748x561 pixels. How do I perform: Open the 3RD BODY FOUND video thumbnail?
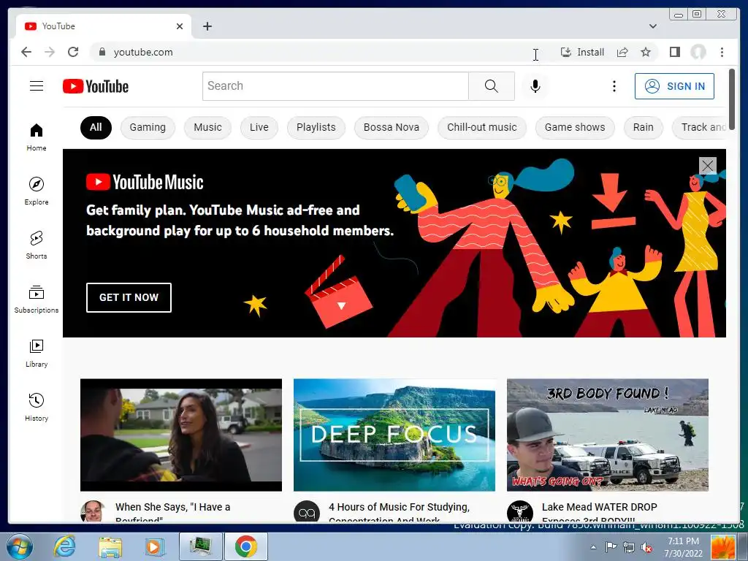pos(607,435)
